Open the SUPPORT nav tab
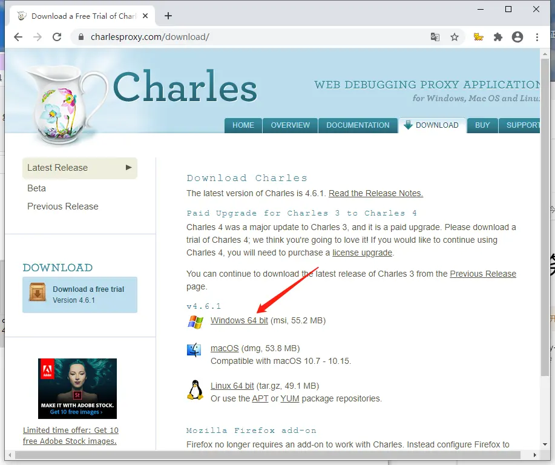 (x=520, y=125)
